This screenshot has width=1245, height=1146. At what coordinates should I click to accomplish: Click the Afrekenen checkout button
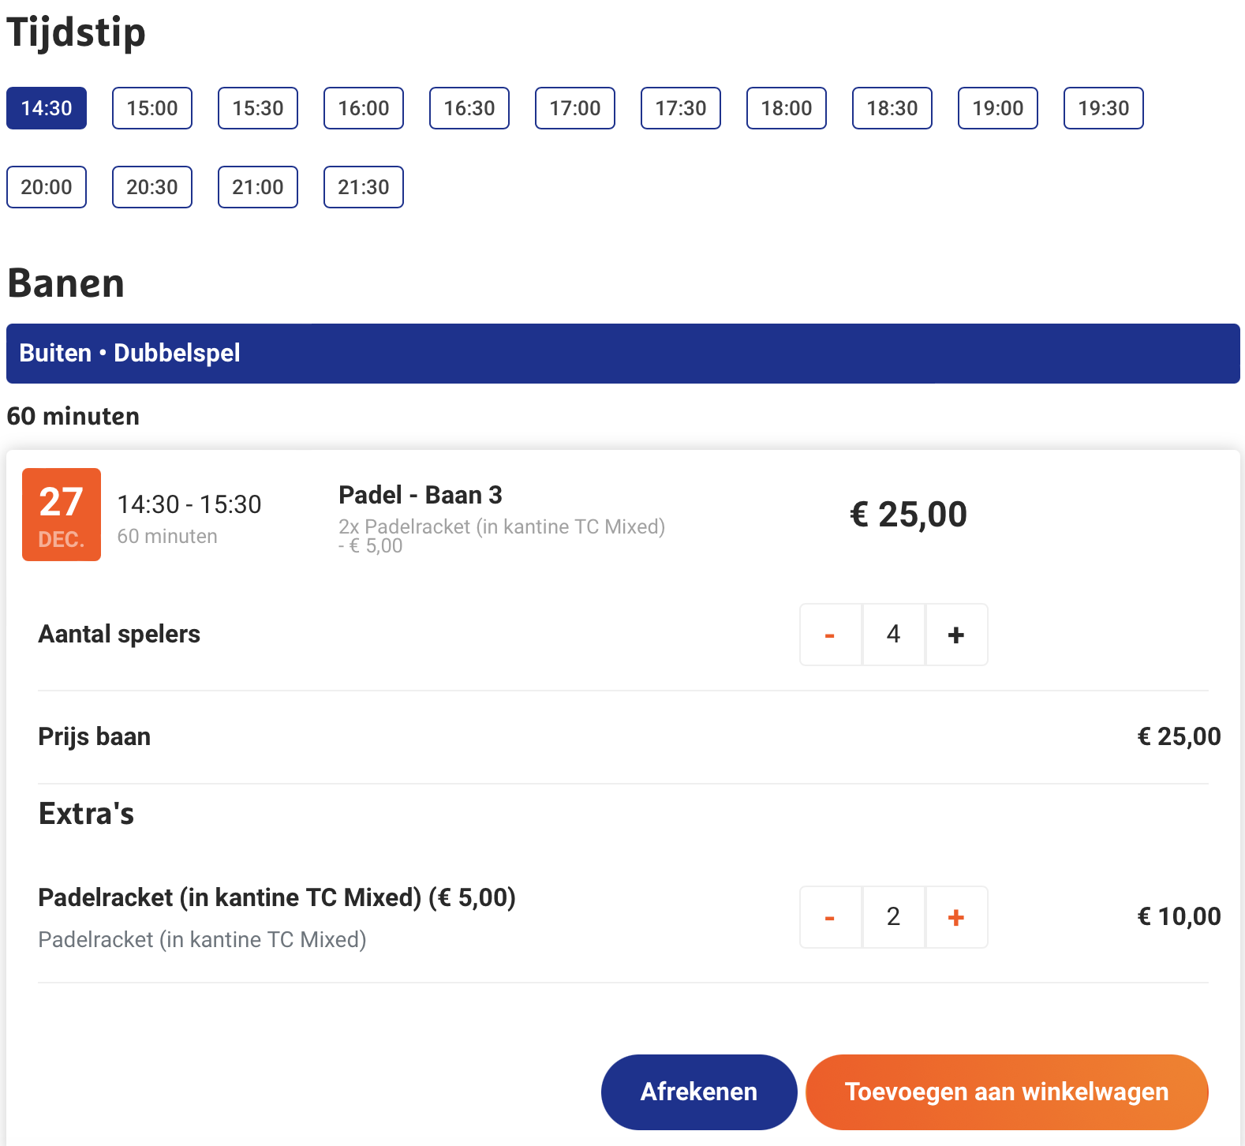699,1092
